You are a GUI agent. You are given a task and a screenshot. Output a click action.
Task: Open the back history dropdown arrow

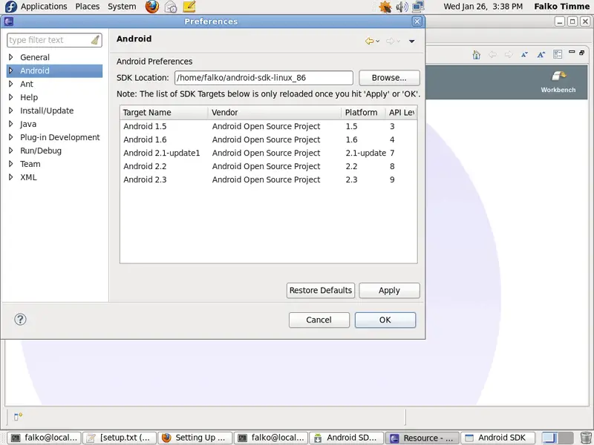point(378,42)
